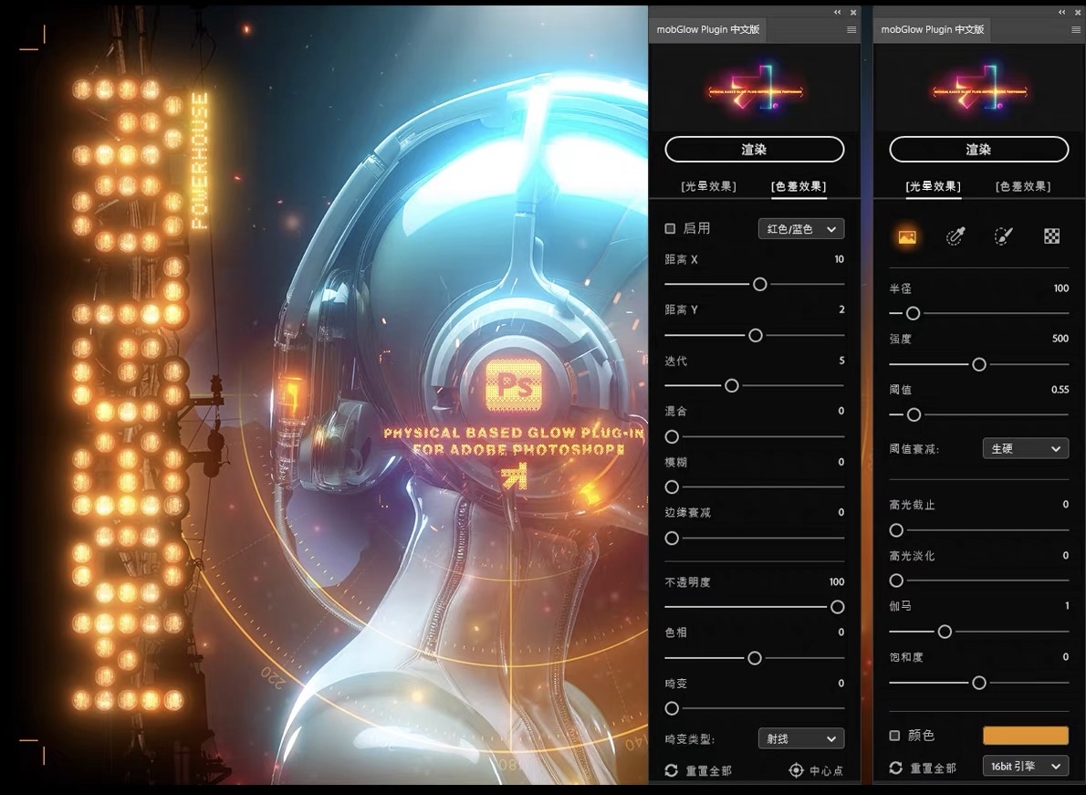Image resolution: width=1086 pixels, height=795 pixels.
Task: Click the transparency checkerboard icon
Action: click(1051, 235)
